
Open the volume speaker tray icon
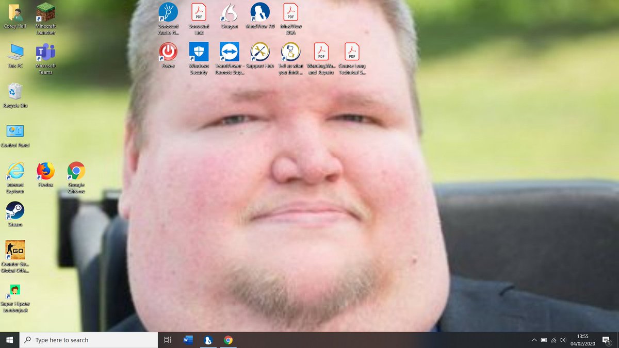[563, 340]
